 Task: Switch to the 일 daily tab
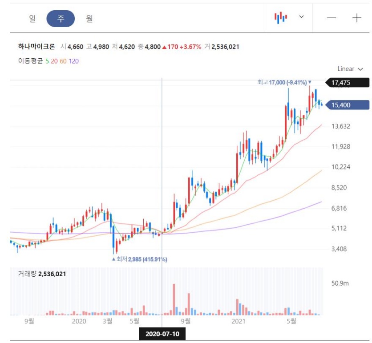32,18
